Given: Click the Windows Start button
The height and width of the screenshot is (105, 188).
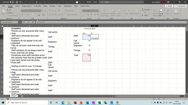Looking at the screenshot, I should coord(3,102).
